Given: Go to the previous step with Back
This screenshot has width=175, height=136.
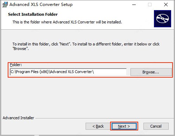Looking at the screenshot, I should coord(98,126).
